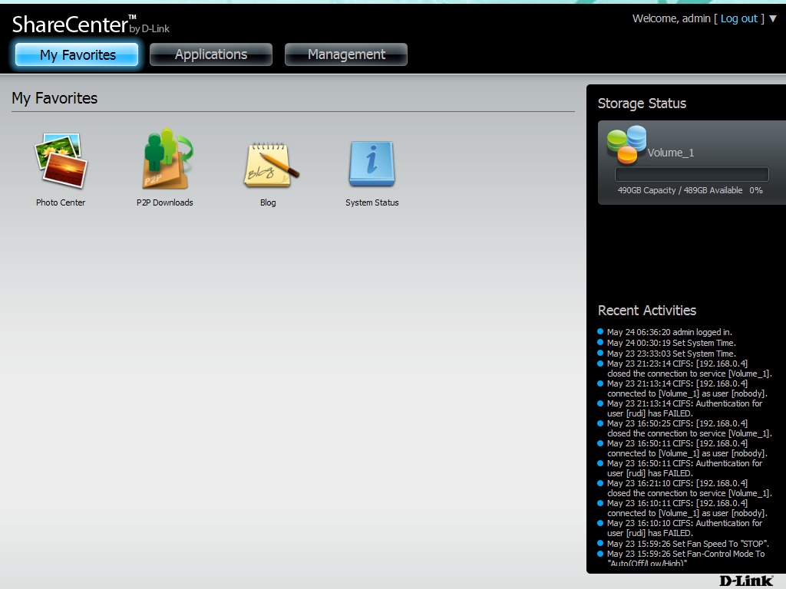Viewport: 786px width, 589px height.
Task: Select 'May 24 00:30:19 Set System Time.' entry
Action: pyautogui.click(x=671, y=343)
